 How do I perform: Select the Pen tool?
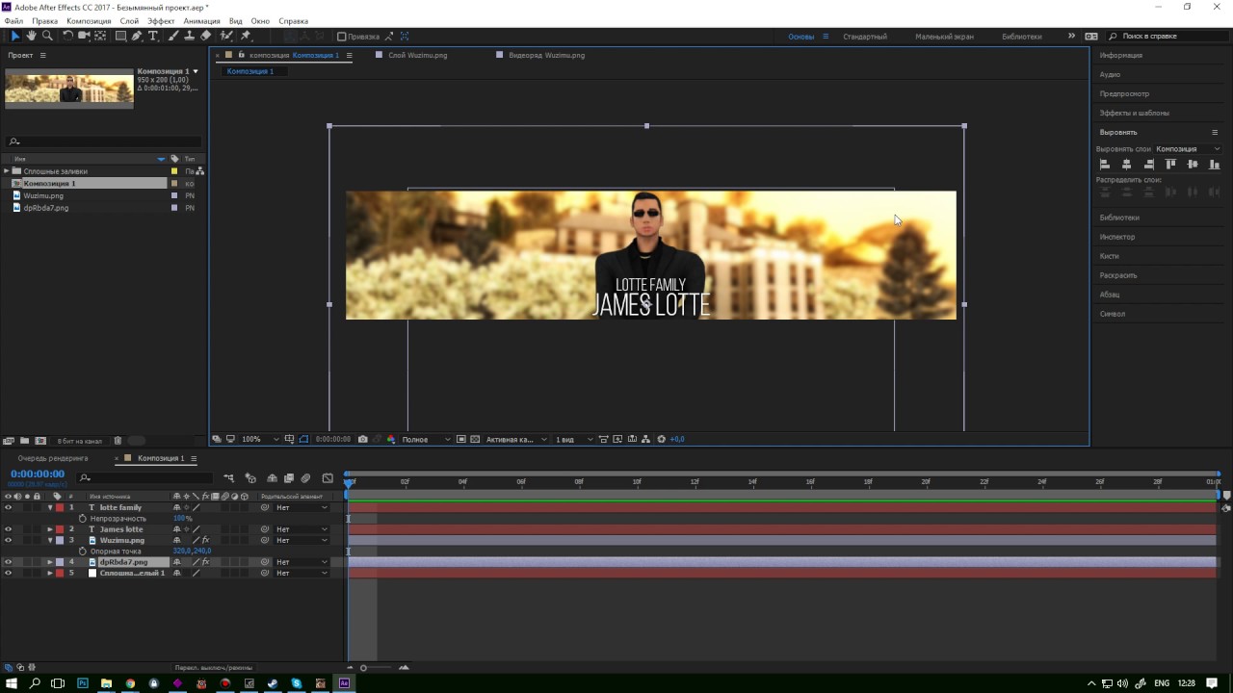point(137,36)
